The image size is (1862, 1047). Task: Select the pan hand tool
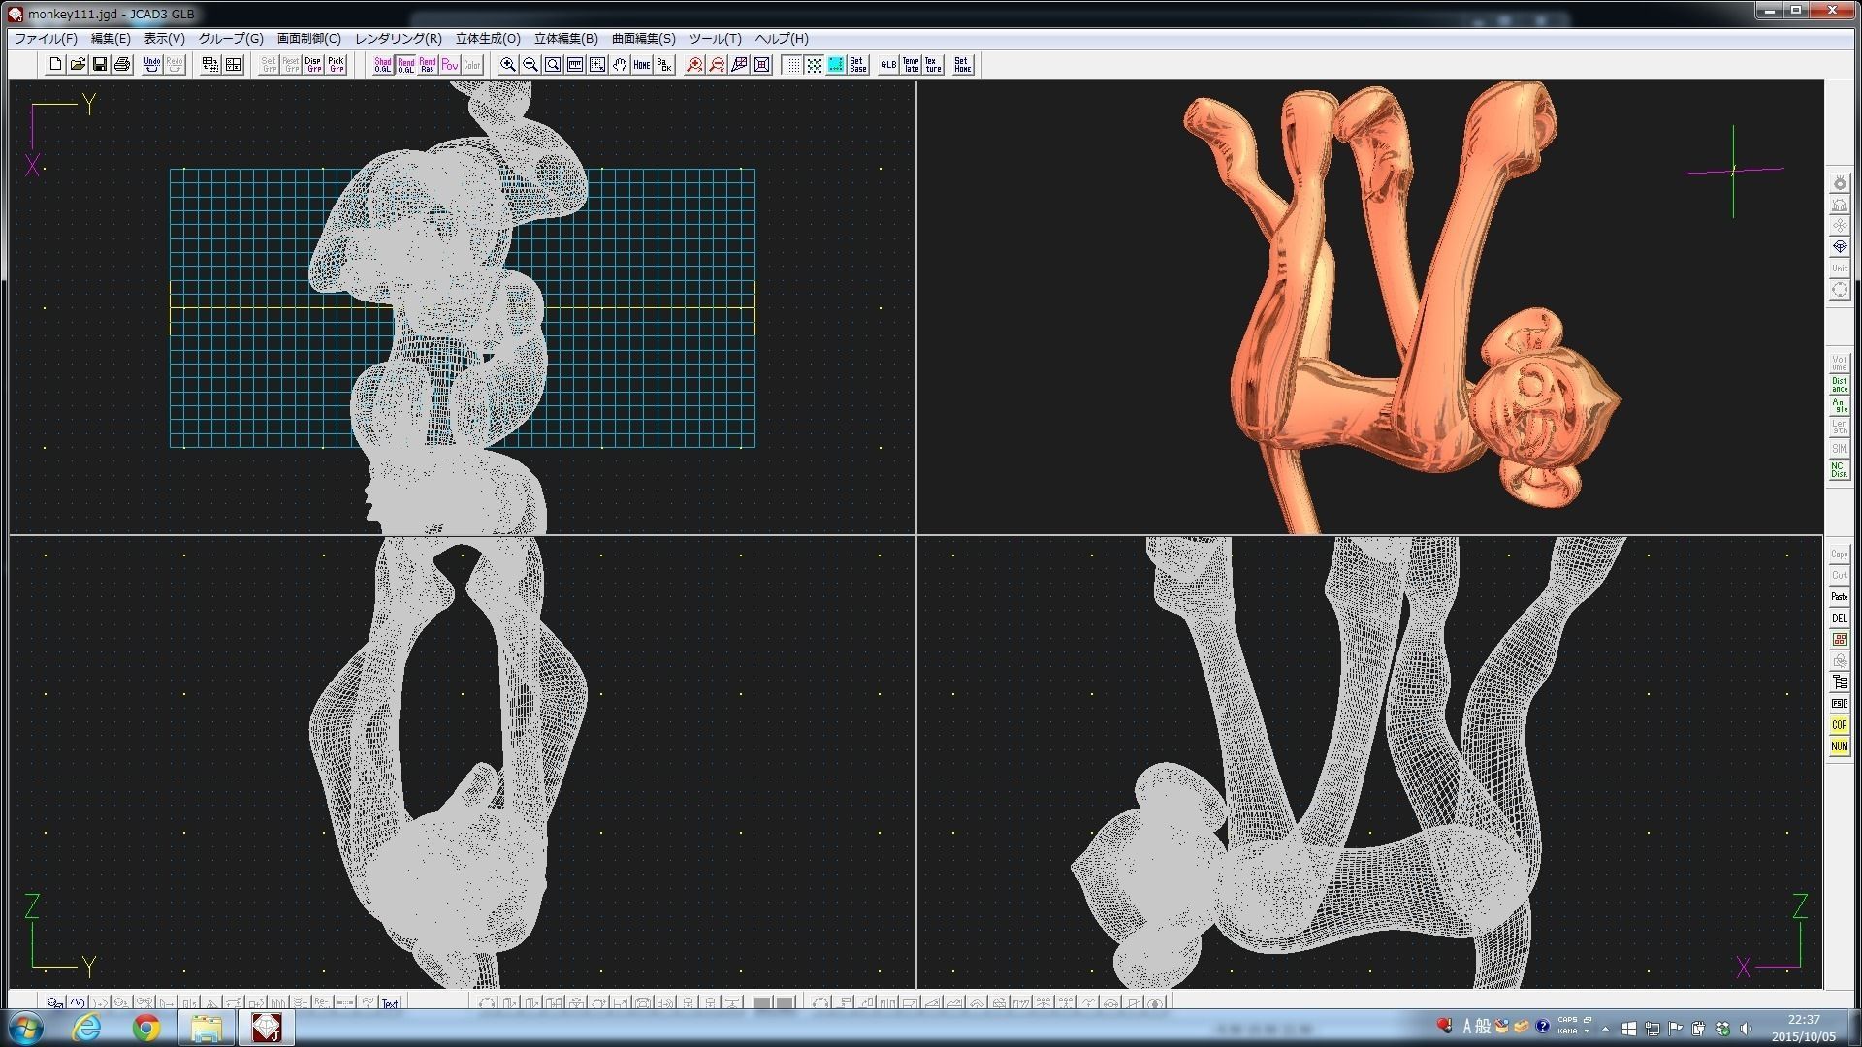tap(620, 65)
